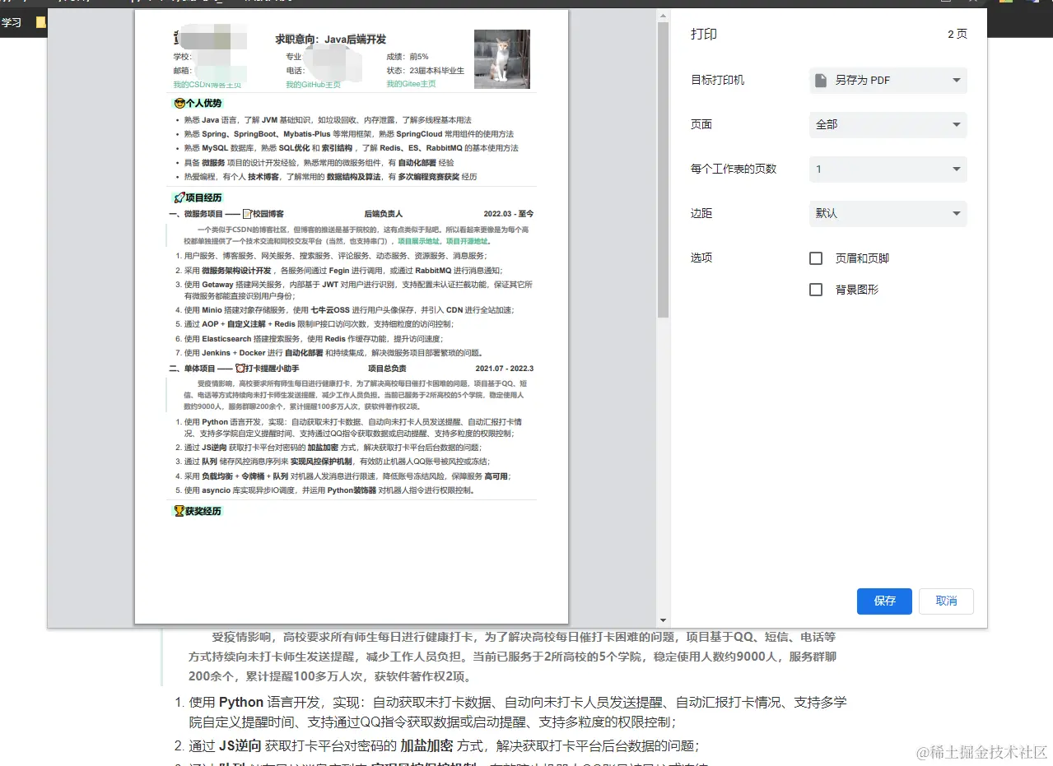Open the 我的GitHub主页 link
This screenshot has height=766, width=1053.
(313, 84)
